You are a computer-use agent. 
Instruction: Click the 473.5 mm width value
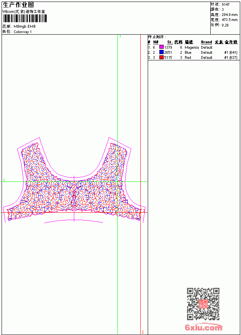point(229,20)
